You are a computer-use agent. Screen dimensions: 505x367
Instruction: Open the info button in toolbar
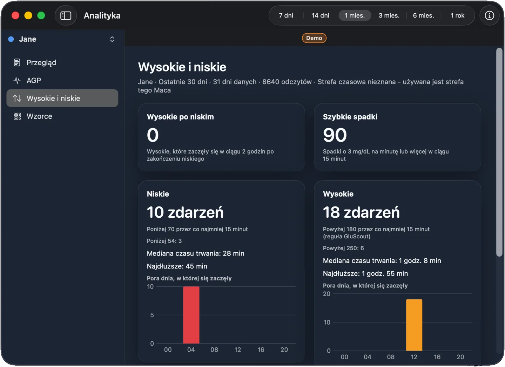[489, 15]
